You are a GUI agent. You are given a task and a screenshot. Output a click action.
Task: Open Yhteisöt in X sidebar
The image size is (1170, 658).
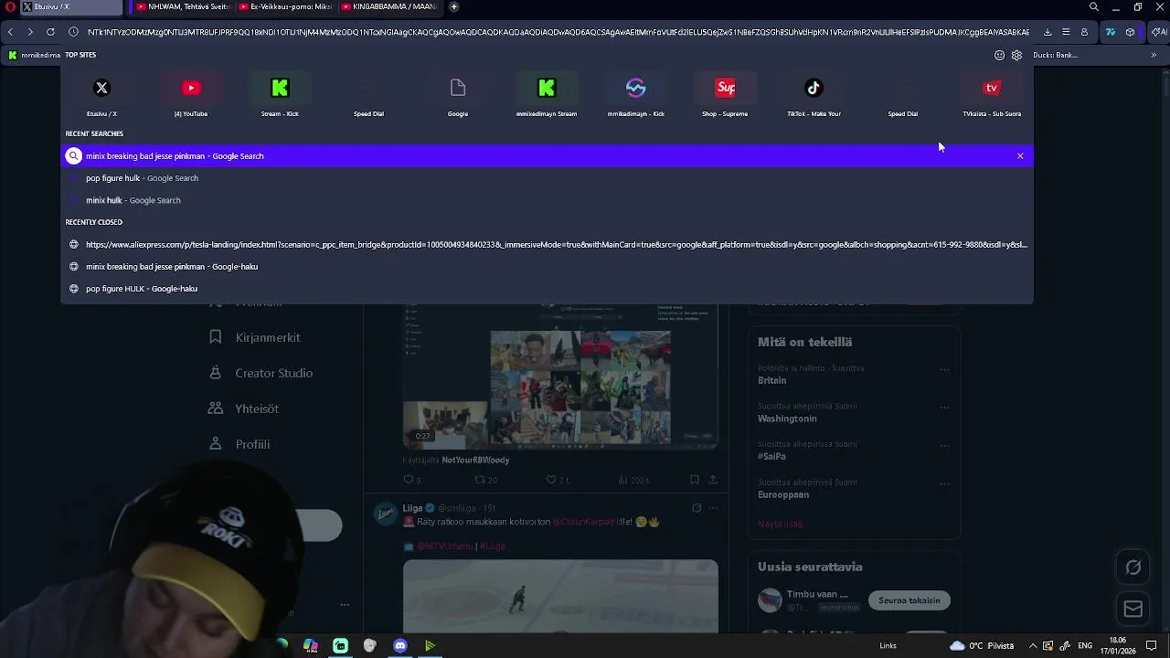[244, 409]
